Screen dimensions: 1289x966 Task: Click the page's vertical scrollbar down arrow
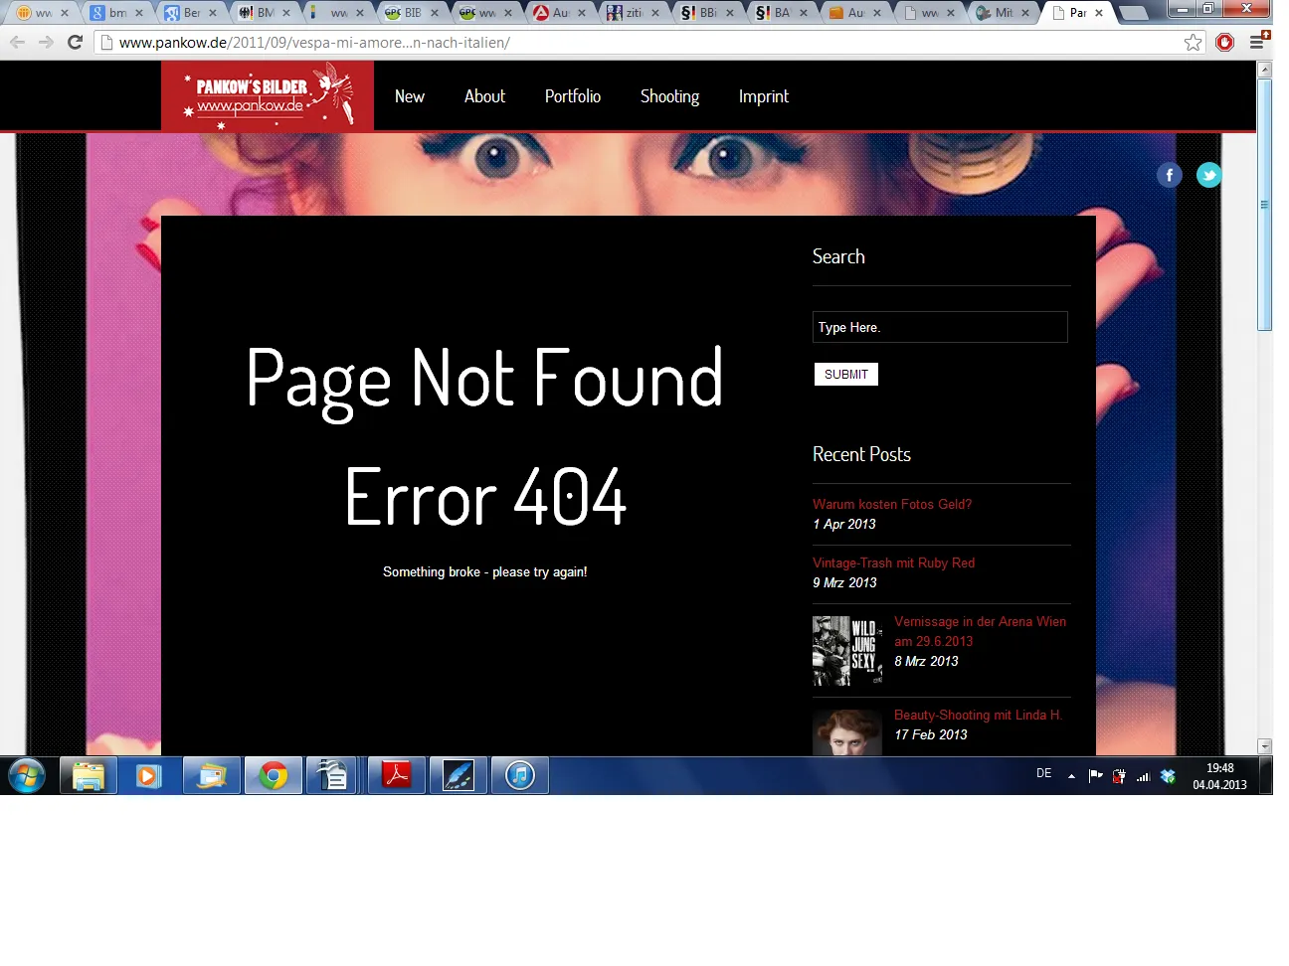coord(1264,745)
